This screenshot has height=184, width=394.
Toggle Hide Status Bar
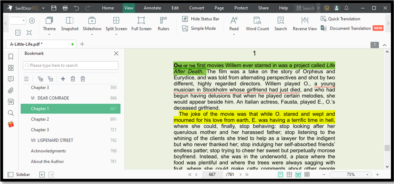pos(201,19)
